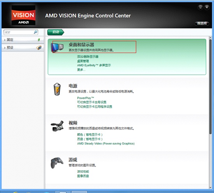
Task: Open PowerPlay link
Action: pos(86,98)
